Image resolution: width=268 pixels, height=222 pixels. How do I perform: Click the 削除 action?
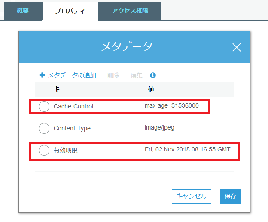pyautogui.click(x=113, y=75)
